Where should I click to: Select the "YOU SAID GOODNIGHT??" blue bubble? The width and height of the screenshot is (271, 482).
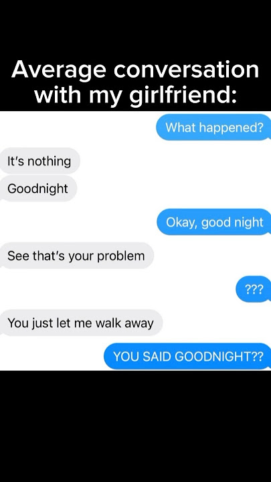(187, 356)
